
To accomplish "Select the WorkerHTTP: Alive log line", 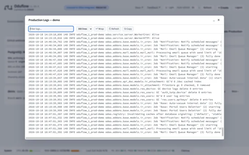I will click(x=94, y=38).
